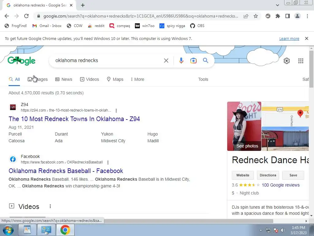314x236 pixels.
Task: Open the compaq bookmark
Action: (120, 26)
